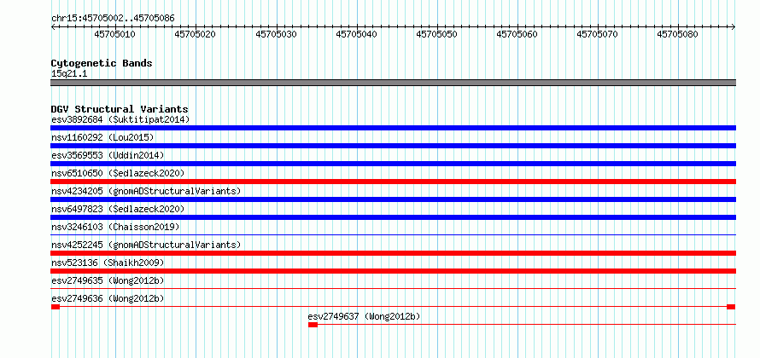This screenshot has width=760, height=358.
Task: Click ruler position label 45705070
Action: pos(597,34)
